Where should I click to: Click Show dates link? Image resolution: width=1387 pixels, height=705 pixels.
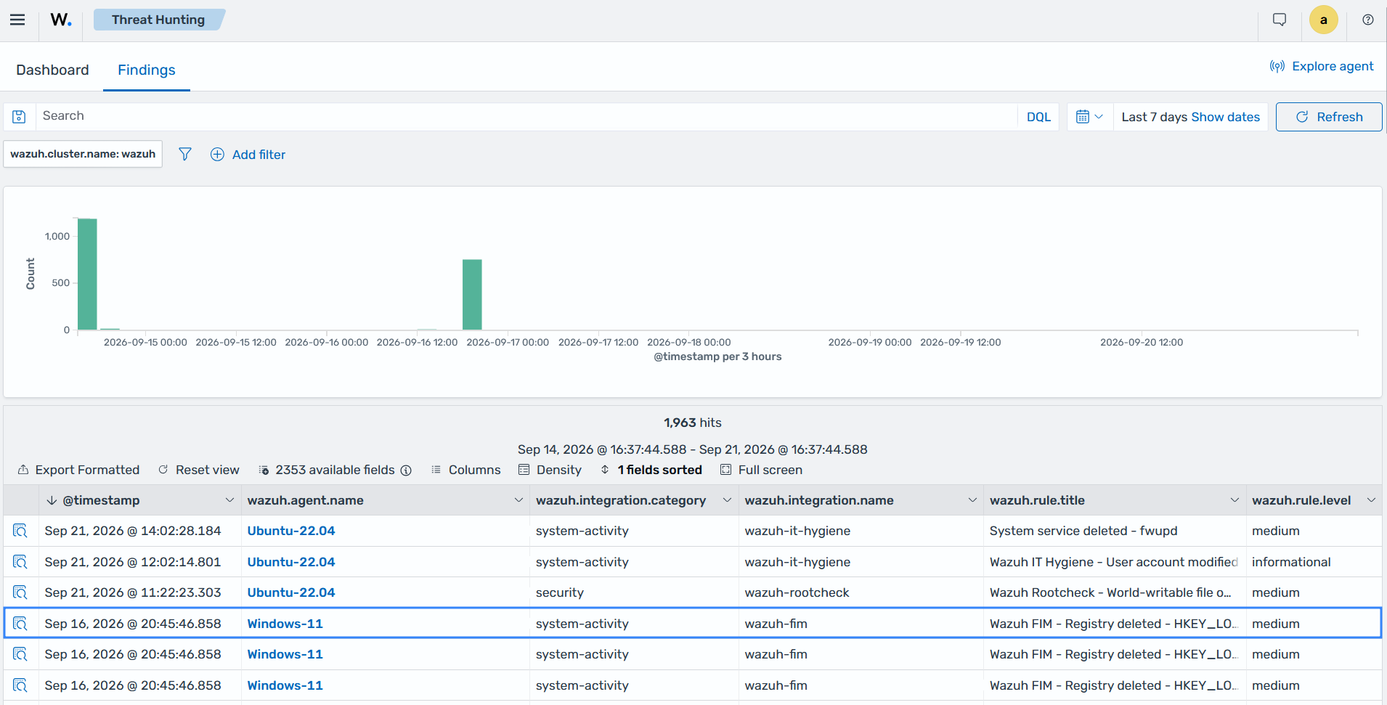point(1226,117)
